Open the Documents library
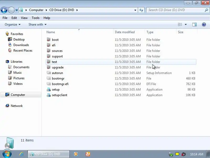This screenshot has height=158, width=210. tap(21, 67)
